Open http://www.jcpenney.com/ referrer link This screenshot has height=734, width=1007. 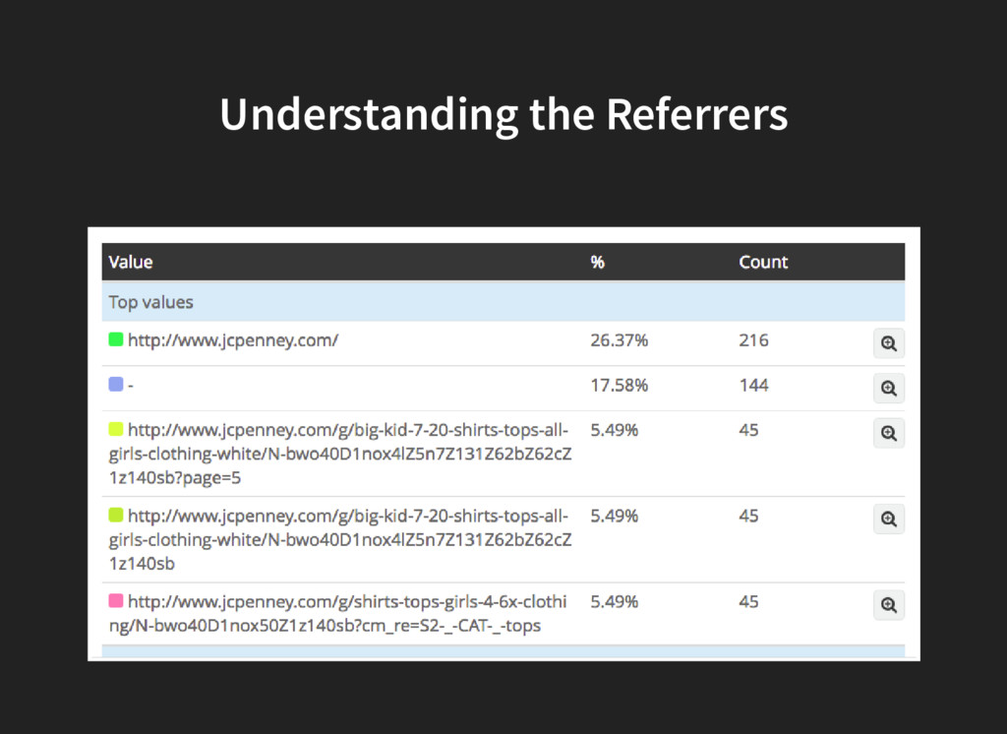[233, 340]
